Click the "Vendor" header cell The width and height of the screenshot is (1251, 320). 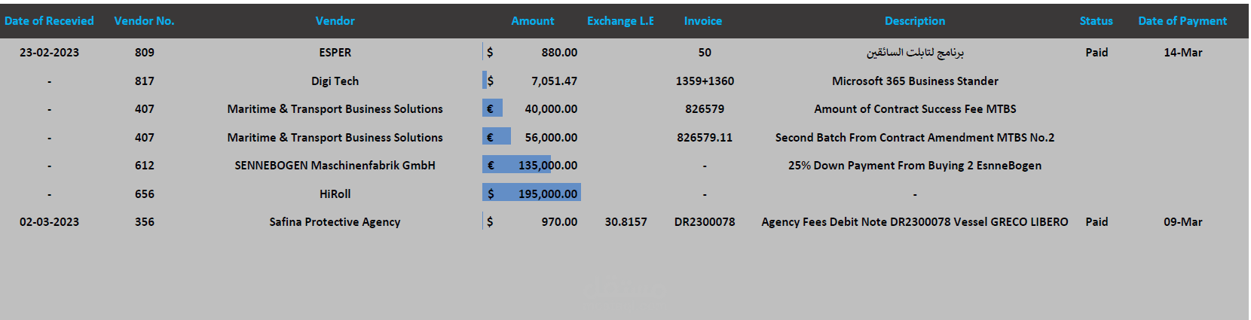(x=335, y=21)
